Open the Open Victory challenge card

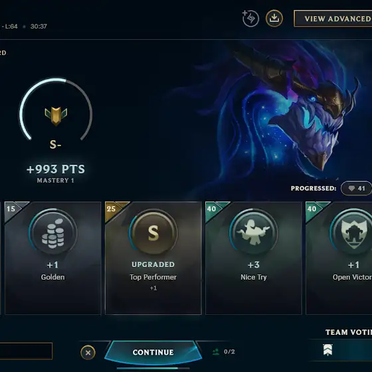[339, 258]
